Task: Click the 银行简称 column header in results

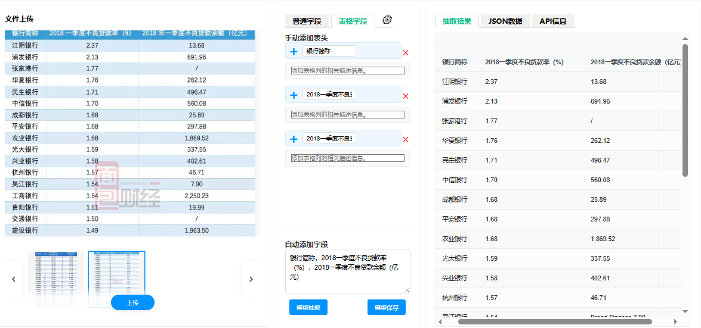Action: click(x=455, y=62)
